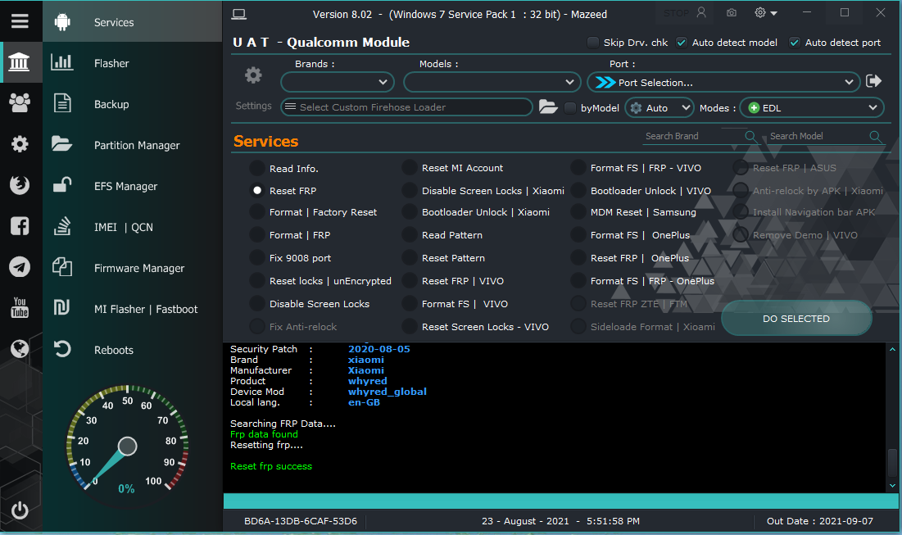Click the Search Brand input field
Screen dimensions: 902x535
(694, 136)
